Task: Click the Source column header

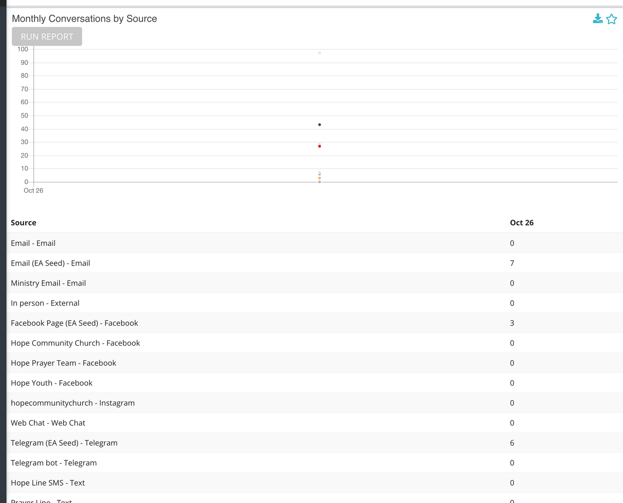Action: [24, 223]
